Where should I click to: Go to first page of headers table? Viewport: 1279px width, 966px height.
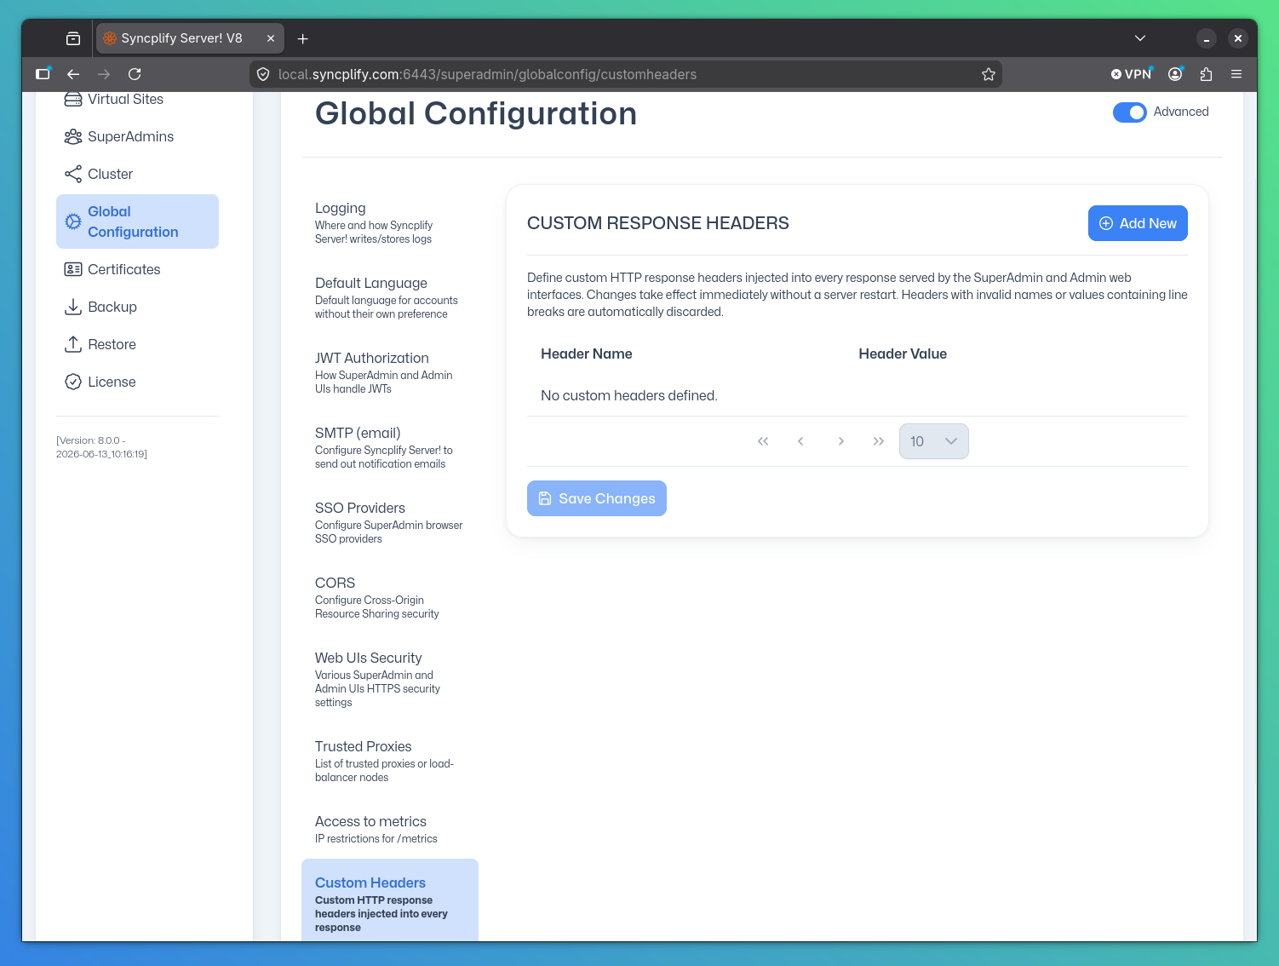pyautogui.click(x=763, y=441)
